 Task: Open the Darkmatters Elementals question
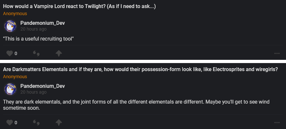[140, 70]
